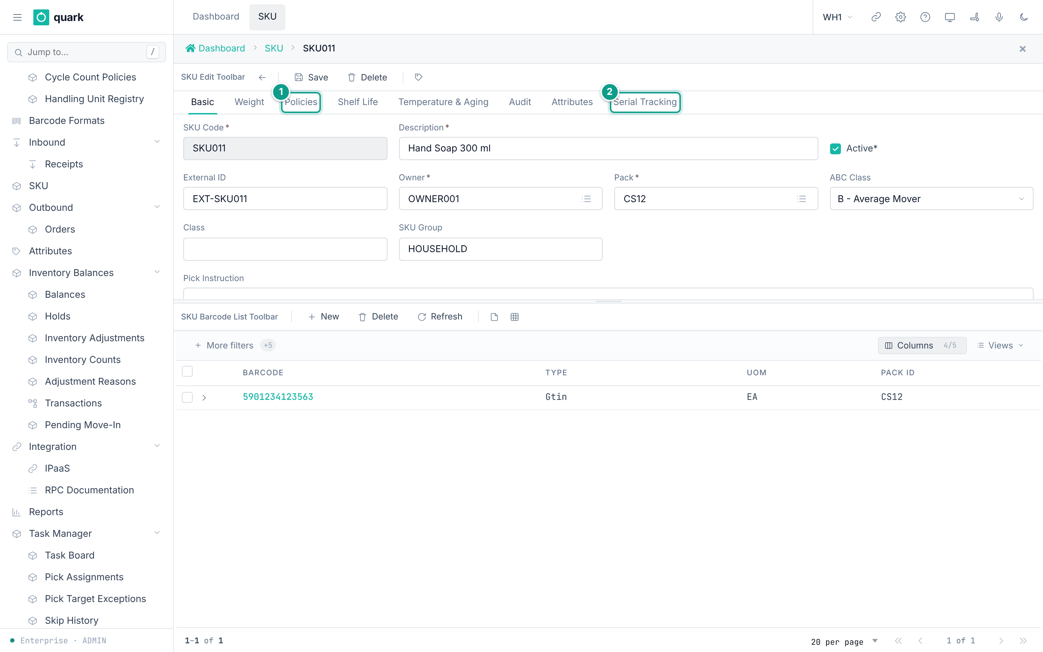
Task: Open the ABC Class dropdown
Action: [931, 199]
